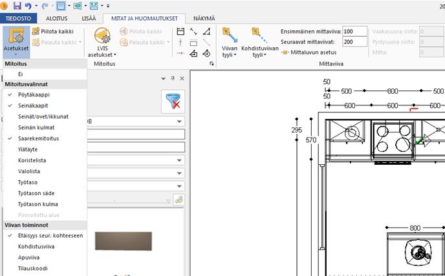Select Kohdistusviiva line function
445x276 pixels.
[x=45, y=247]
